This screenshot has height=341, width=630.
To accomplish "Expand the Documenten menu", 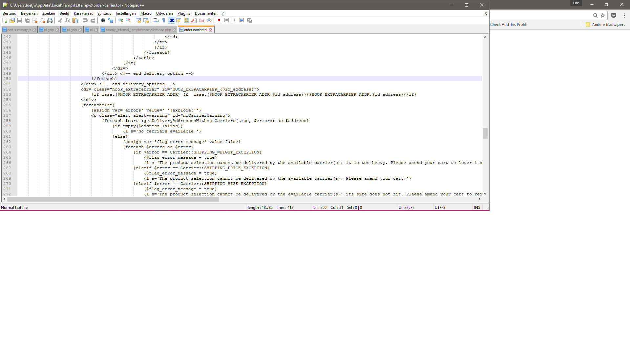I will pyautogui.click(x=206, y=13).
